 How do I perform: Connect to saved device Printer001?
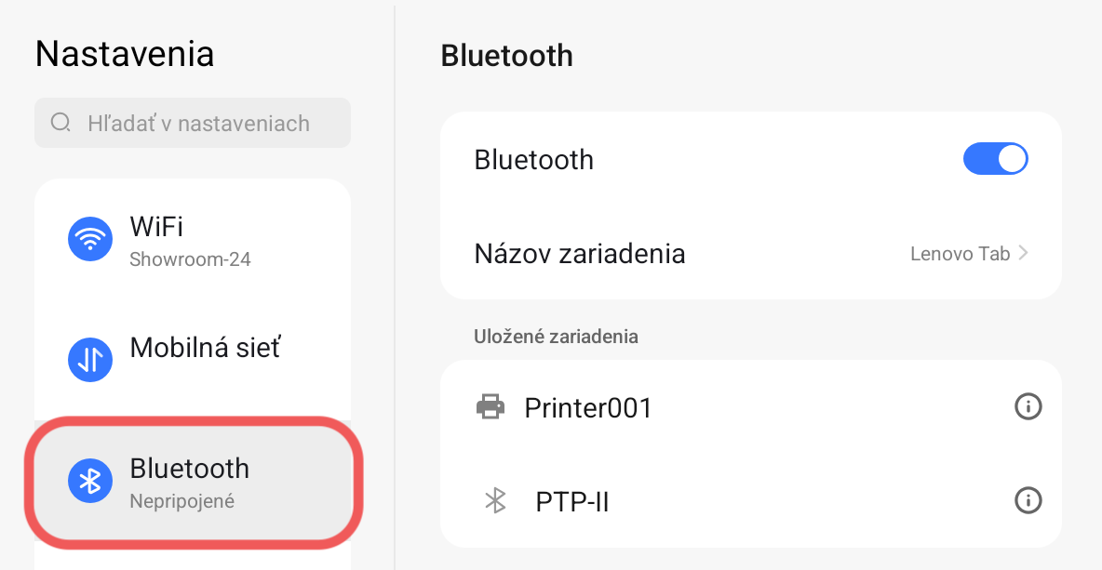[x=588, y=407]
